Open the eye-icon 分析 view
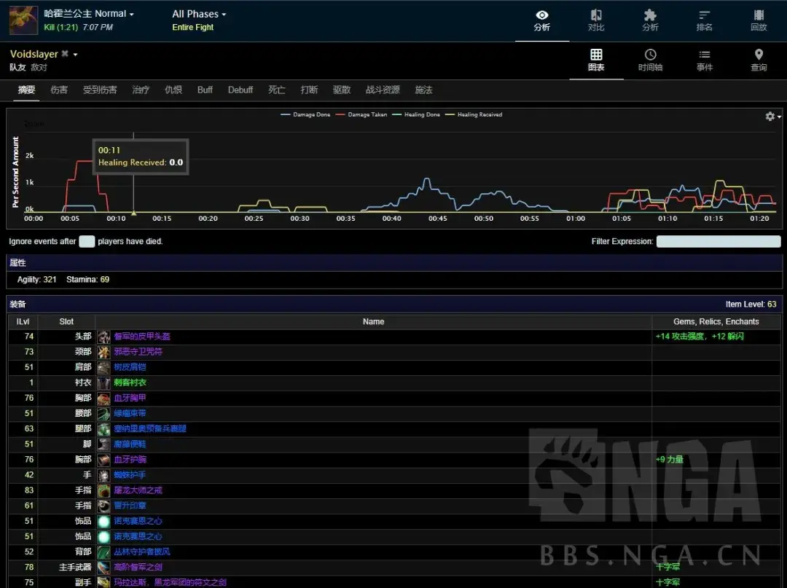The image size is (787, 588). point(541,20)
